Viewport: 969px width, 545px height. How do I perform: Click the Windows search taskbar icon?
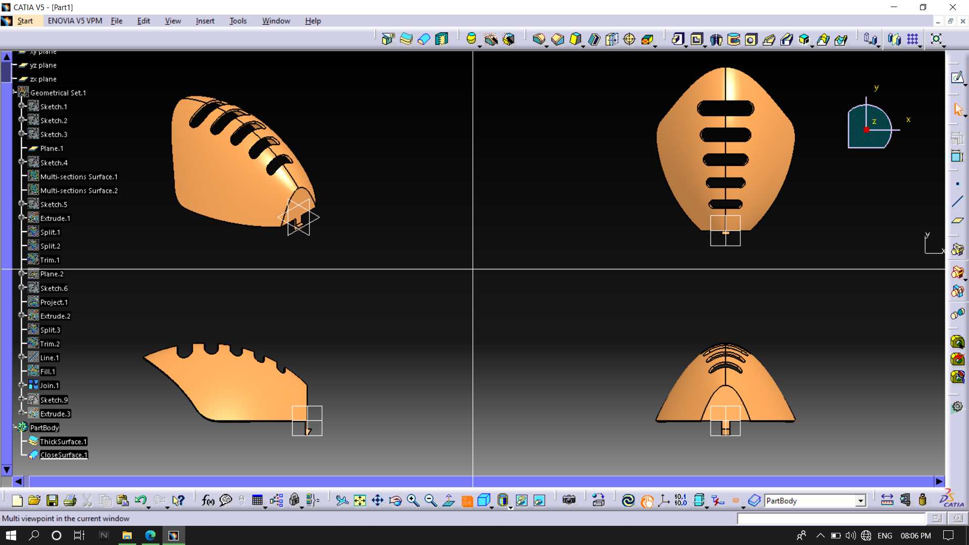click(x=34, y=535)
